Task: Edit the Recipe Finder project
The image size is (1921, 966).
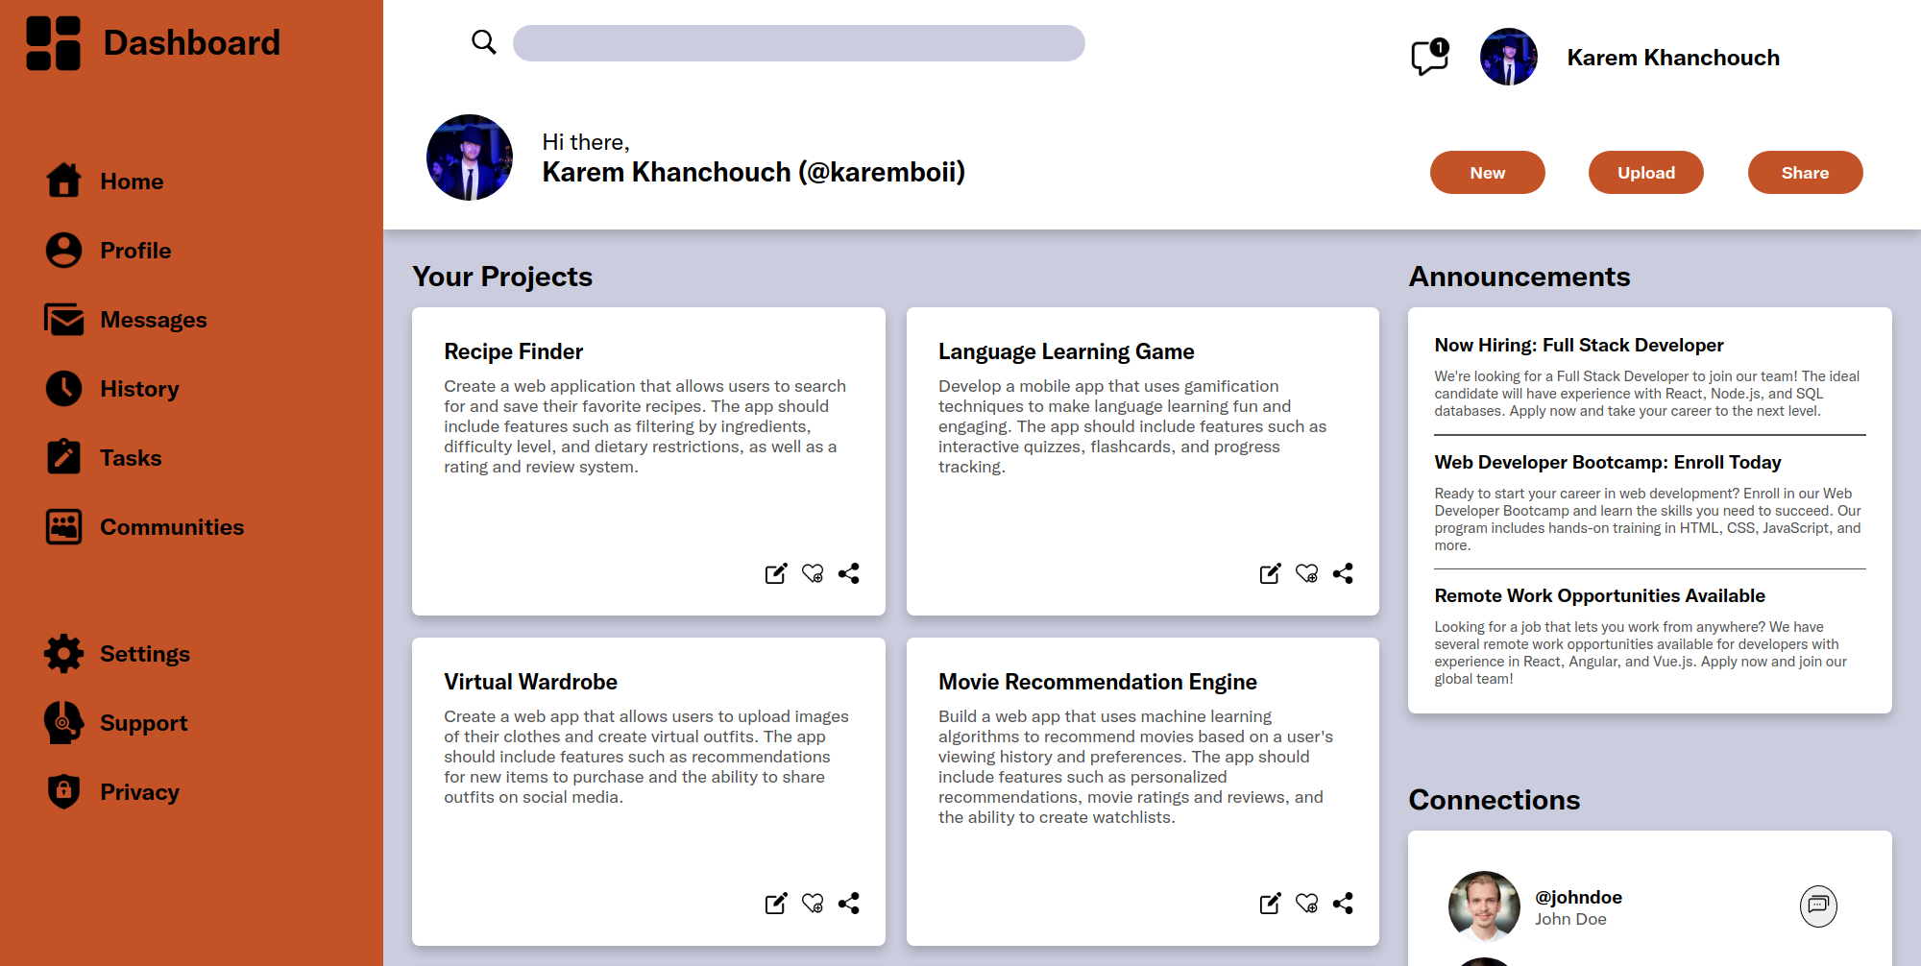Action: [777, 573]
